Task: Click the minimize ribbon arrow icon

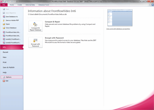Action: click(150, 5)
